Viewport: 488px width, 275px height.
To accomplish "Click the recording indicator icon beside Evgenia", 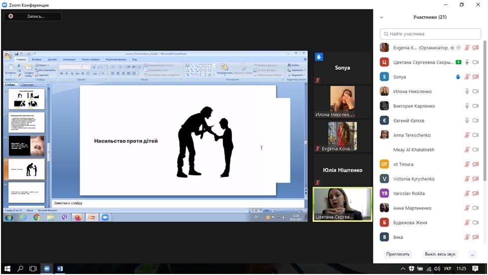I will [458, 48].
